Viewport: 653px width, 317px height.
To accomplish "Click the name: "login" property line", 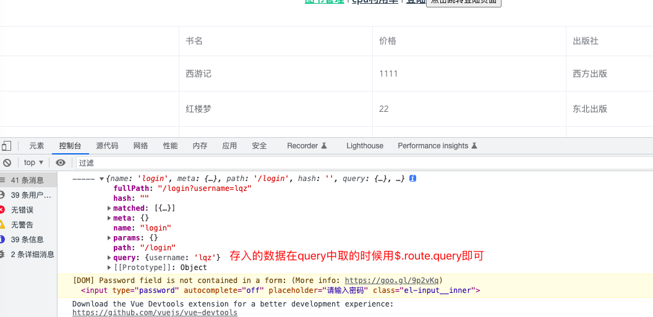I will pos(142,228).
